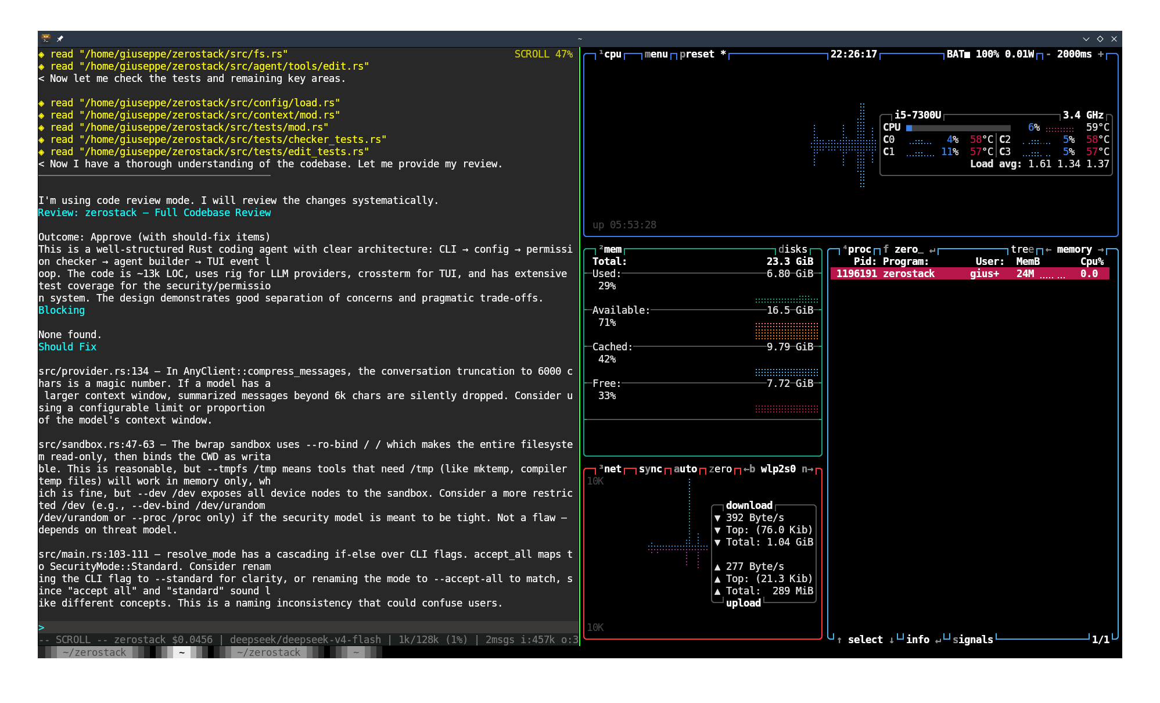The width and height of the screenshot is (1160, 703).
Task: Select next network interface with n→
Action: pos(807,469)
